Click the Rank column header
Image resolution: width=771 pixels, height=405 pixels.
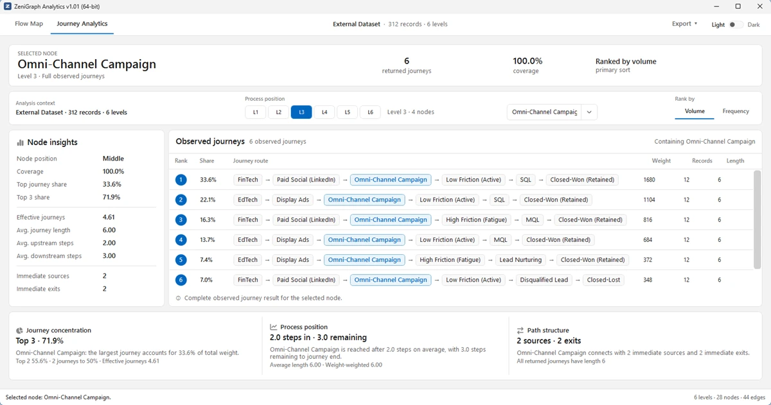[x=181, y=160]
